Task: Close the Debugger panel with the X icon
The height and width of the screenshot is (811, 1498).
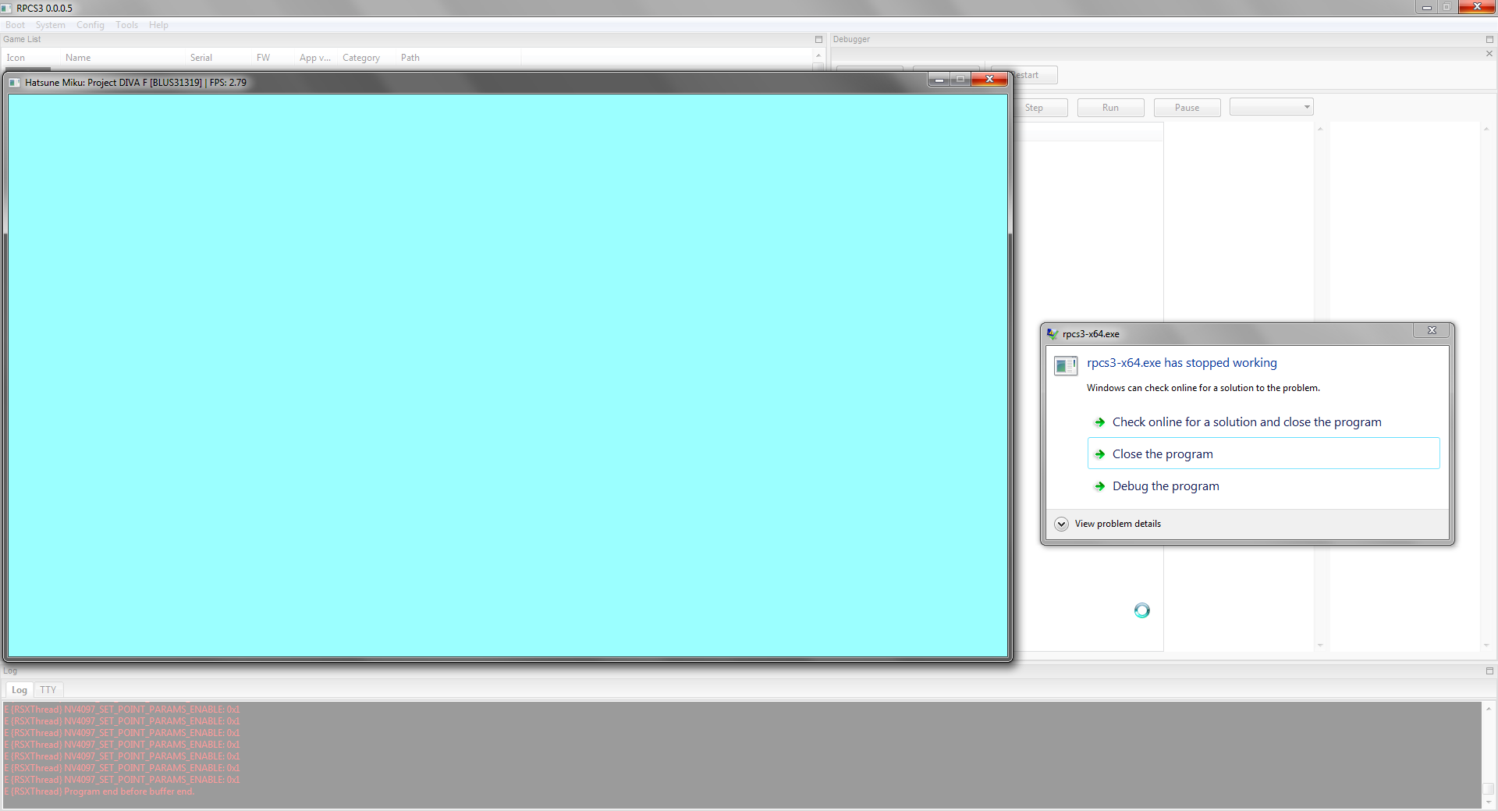Action: [1489, 54]
